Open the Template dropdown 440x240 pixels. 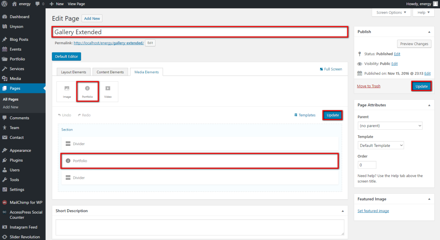click(381, 145)
